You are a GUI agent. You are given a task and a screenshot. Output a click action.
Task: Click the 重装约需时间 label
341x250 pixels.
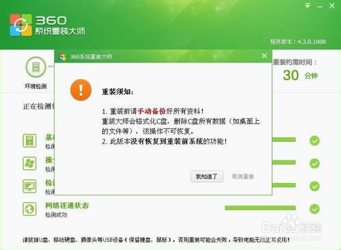(295, 62)
